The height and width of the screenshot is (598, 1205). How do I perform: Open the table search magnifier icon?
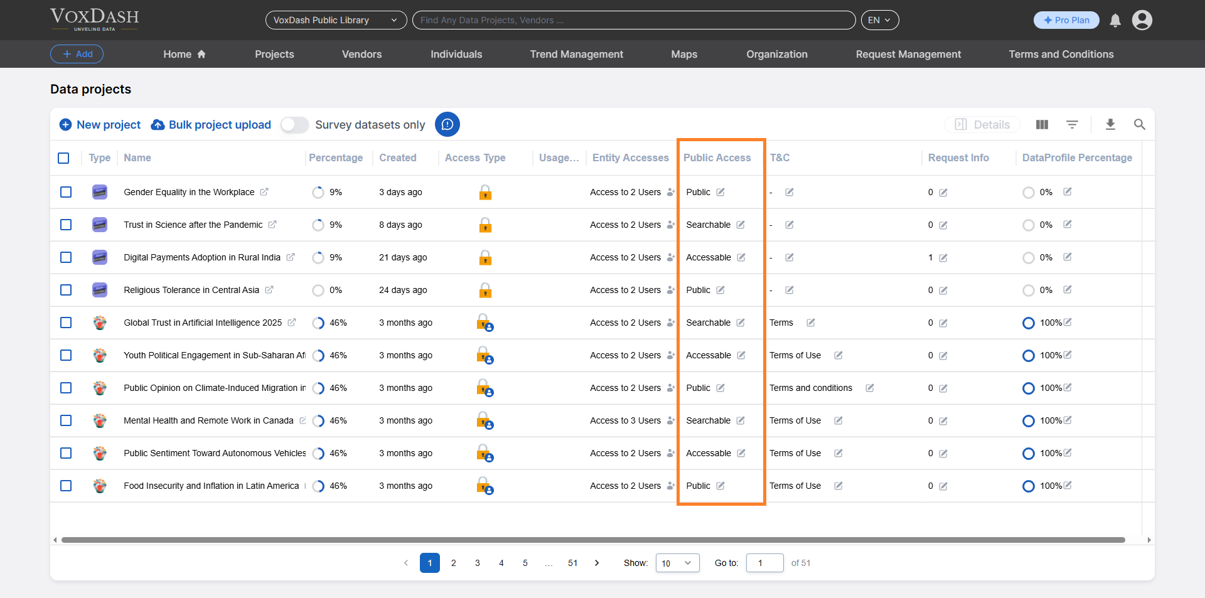point(1140,124)
